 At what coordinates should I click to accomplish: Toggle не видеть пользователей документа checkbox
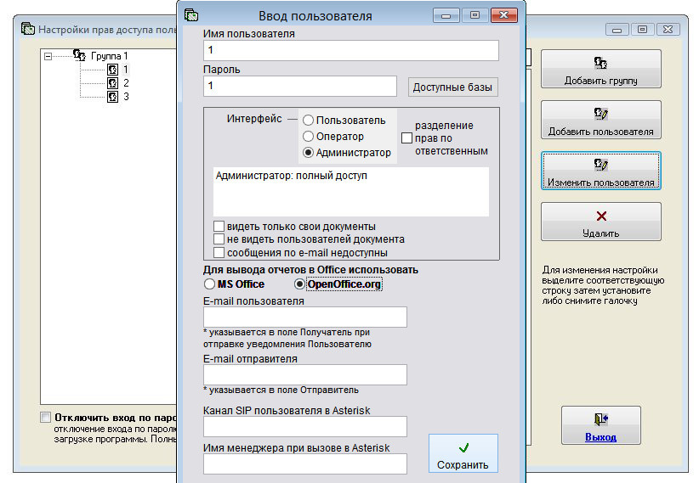point(219,239)
